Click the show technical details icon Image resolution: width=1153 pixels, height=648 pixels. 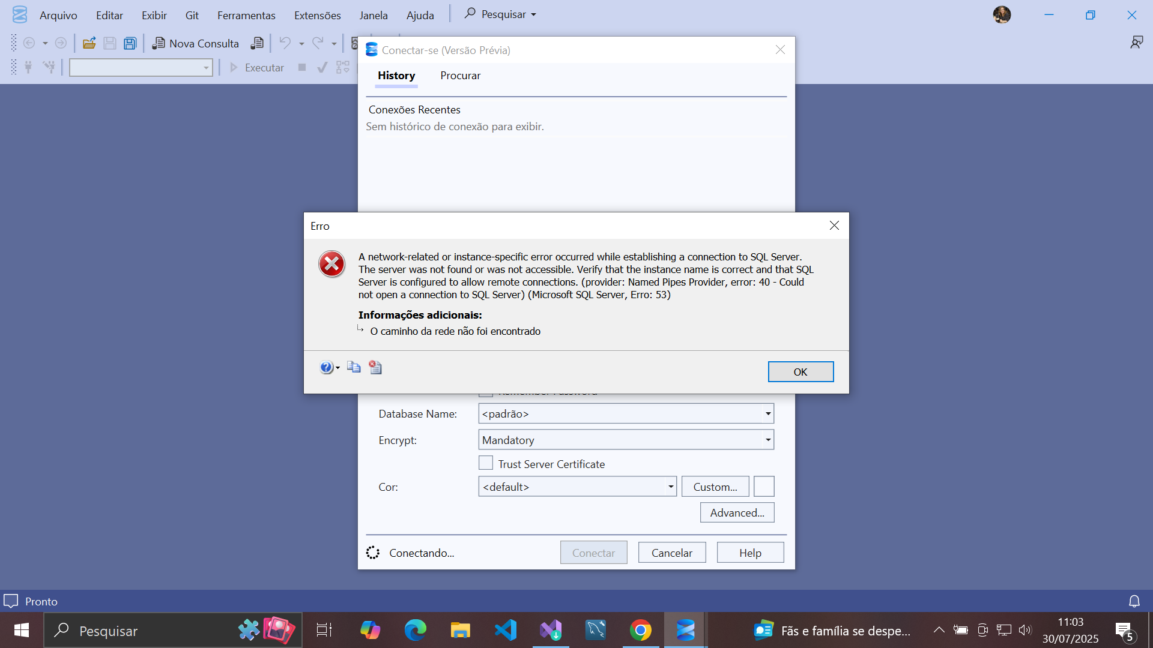(375, 367)
